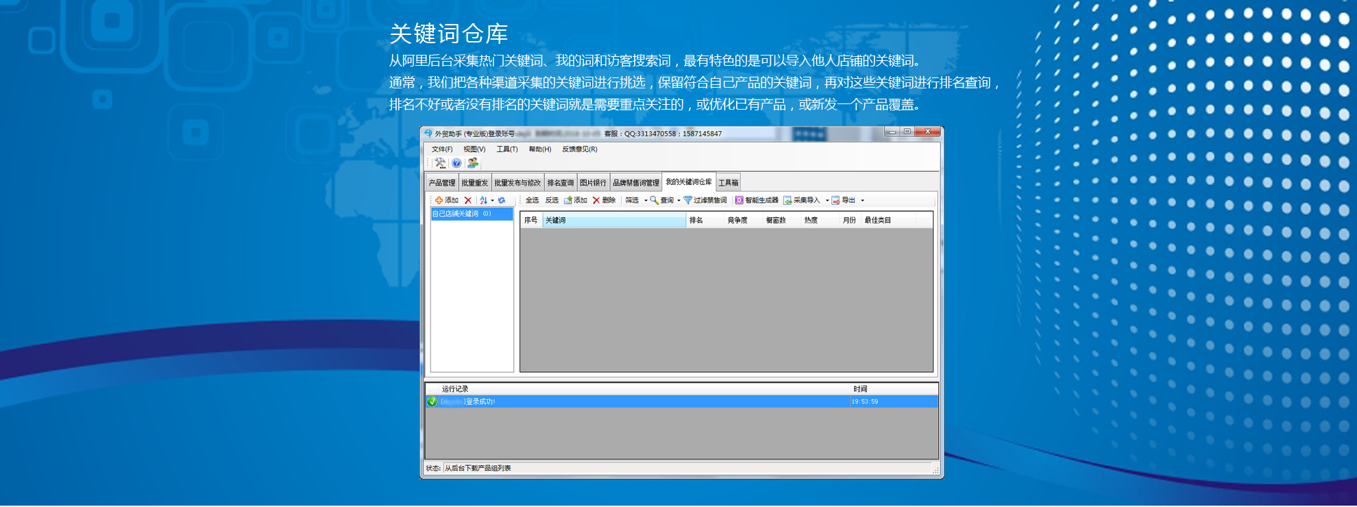Click the 采集导入 import button

coord(802,201)
